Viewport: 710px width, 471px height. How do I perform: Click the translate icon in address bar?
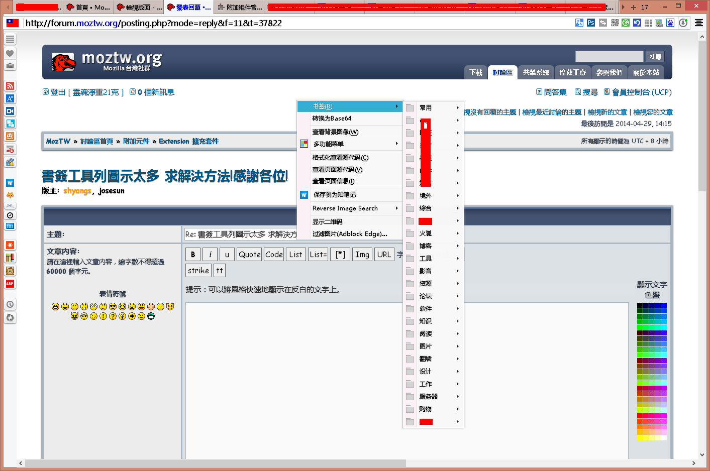pos(579,23)
